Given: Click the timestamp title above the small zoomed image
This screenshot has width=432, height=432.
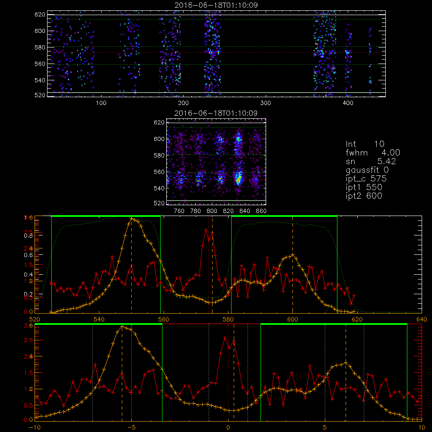Looking at the screenshot, I should click(x=216, y=113).
